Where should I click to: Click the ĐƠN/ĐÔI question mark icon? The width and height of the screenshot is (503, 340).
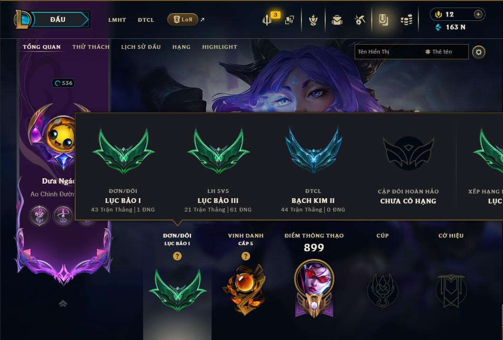[x=177, y=256]
